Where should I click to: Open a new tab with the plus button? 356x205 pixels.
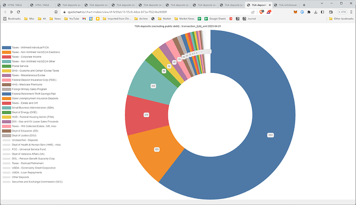[x=304, y=5]
